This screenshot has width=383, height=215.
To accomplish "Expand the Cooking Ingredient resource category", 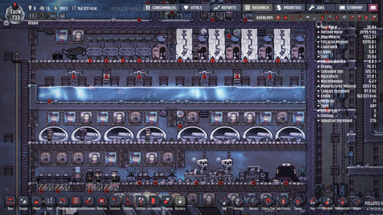I will pyautogui.click(x=347, y=91).
